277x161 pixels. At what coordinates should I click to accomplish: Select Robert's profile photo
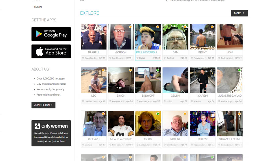click(175, 123)
